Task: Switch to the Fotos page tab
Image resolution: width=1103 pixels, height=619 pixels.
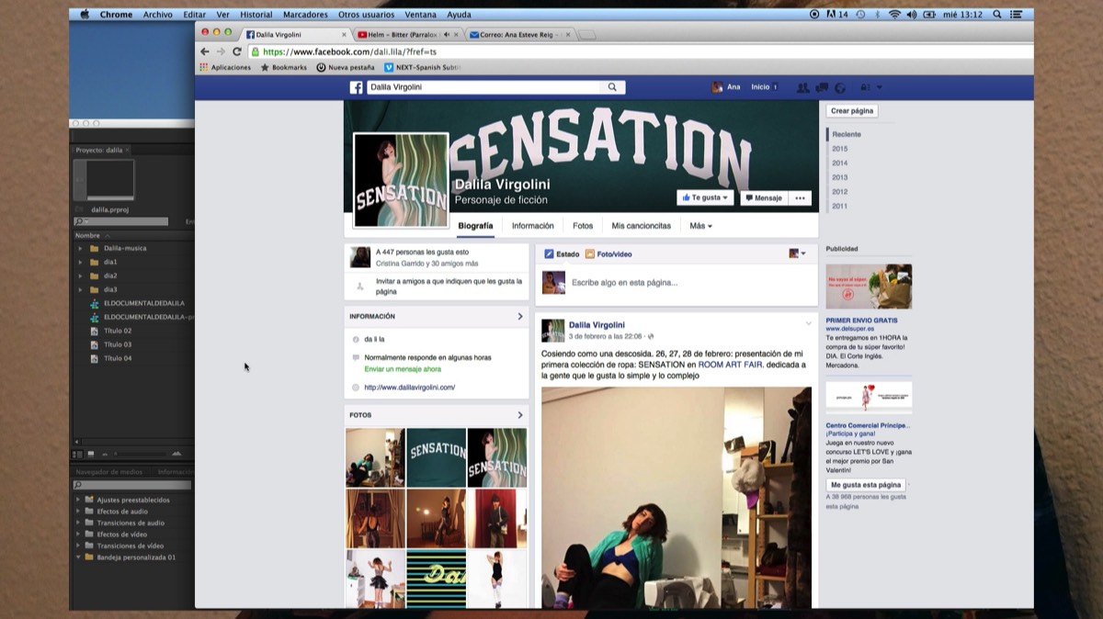Action: (x=583, y=226)
